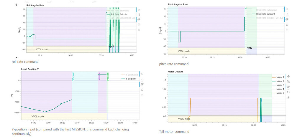Activate Pan tool on Local Position Y plot
The width and height of the screenshot is (302, 139).
142,74
